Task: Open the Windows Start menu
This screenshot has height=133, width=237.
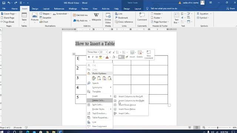Action: [2, 132]
